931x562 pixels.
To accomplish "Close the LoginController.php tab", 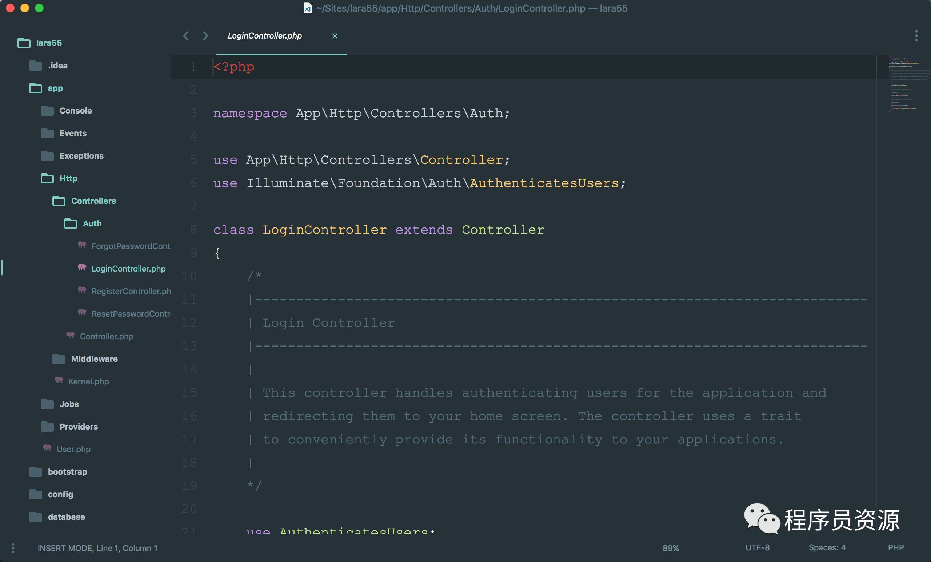I will (x=335, y=36).
